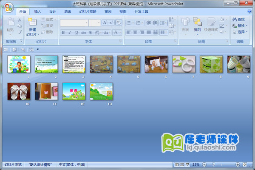The image size is (255, 170).
Task: Select slide 1 thumbnail
Action: point(19,64)
